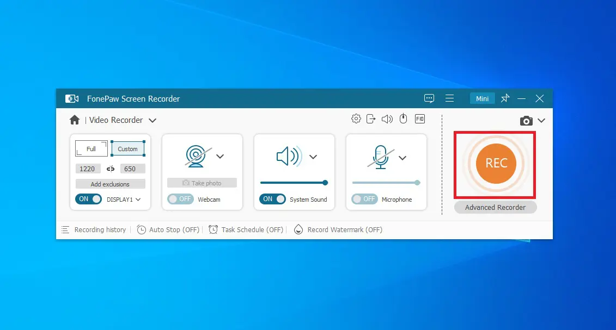The height and width of the screenshot is (330, 616).
Task: Turn off the DISPLAY1 toggle
Action: coord(88,199)
